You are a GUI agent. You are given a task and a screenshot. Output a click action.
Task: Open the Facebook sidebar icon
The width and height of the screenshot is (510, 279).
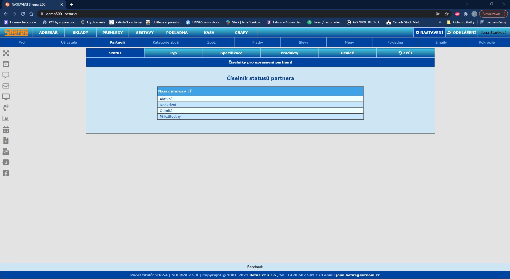(6, 173)
